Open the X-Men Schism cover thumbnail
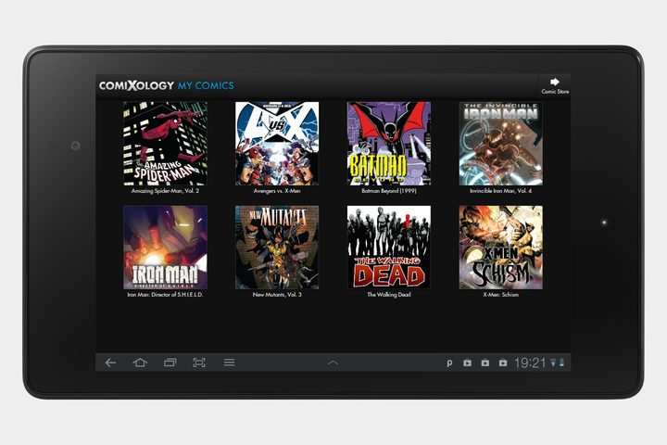This screenshot has height=445, width=667. point(500,248)
